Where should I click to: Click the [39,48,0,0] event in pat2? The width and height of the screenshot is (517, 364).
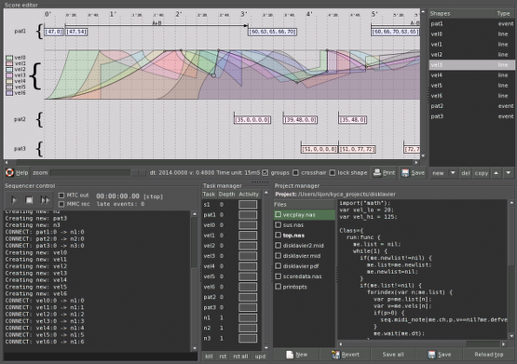point(300,119)
